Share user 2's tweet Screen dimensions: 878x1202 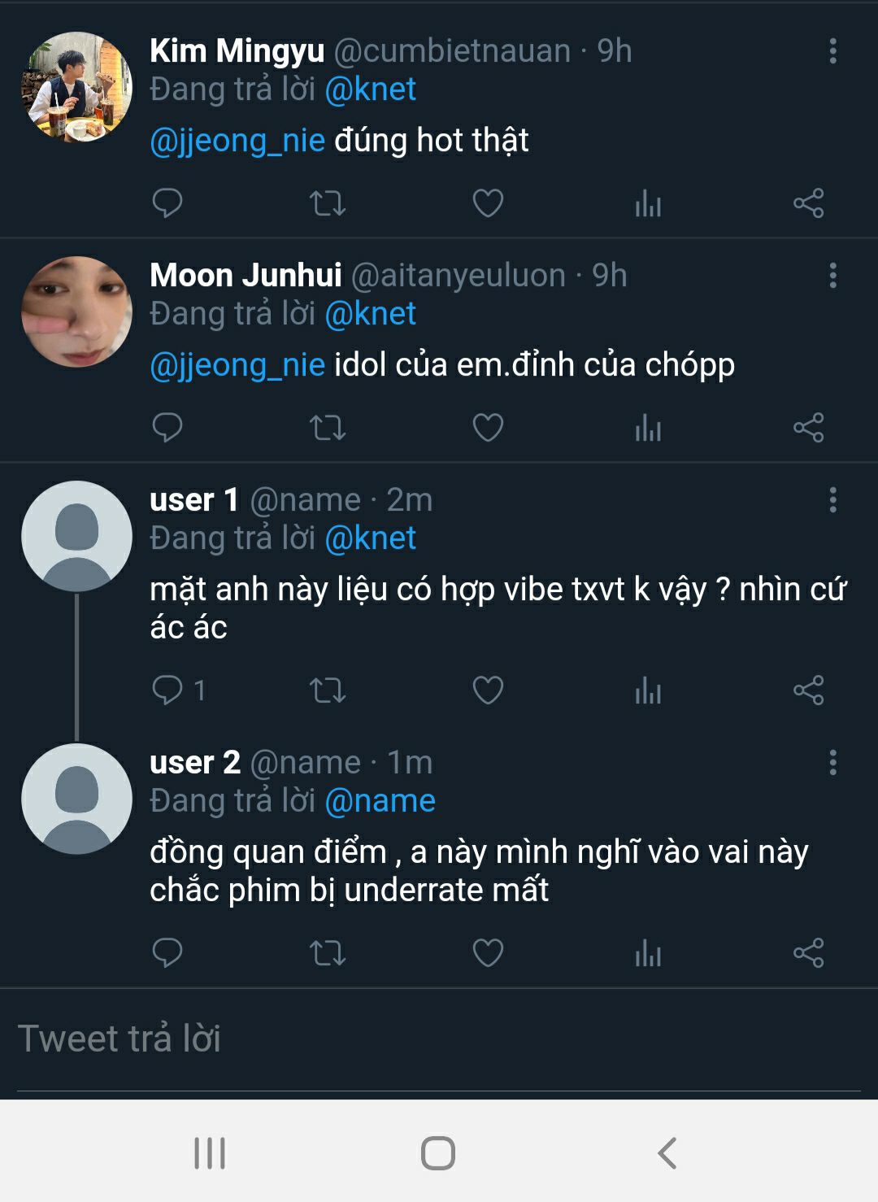[808, 952]
